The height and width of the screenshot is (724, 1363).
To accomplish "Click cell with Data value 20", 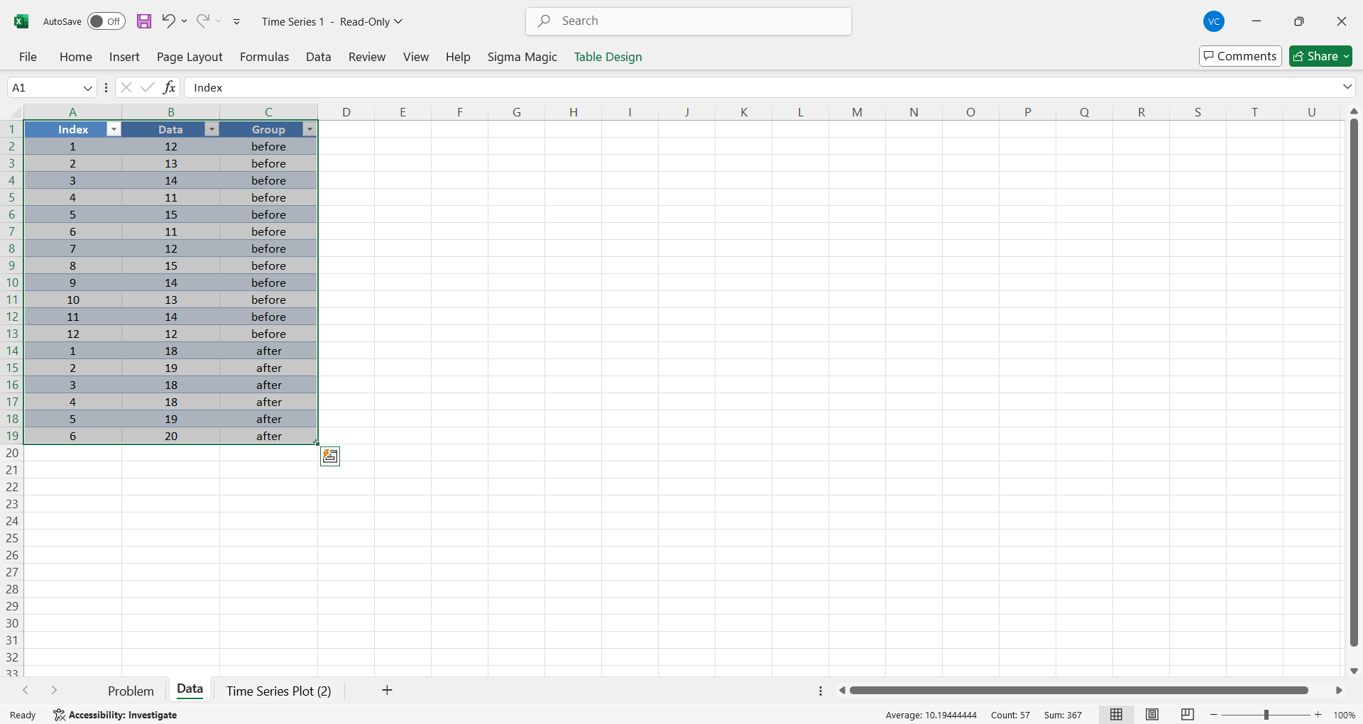I will (x=171, y=436).
